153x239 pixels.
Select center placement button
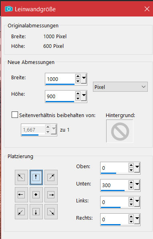click(36, 195)
